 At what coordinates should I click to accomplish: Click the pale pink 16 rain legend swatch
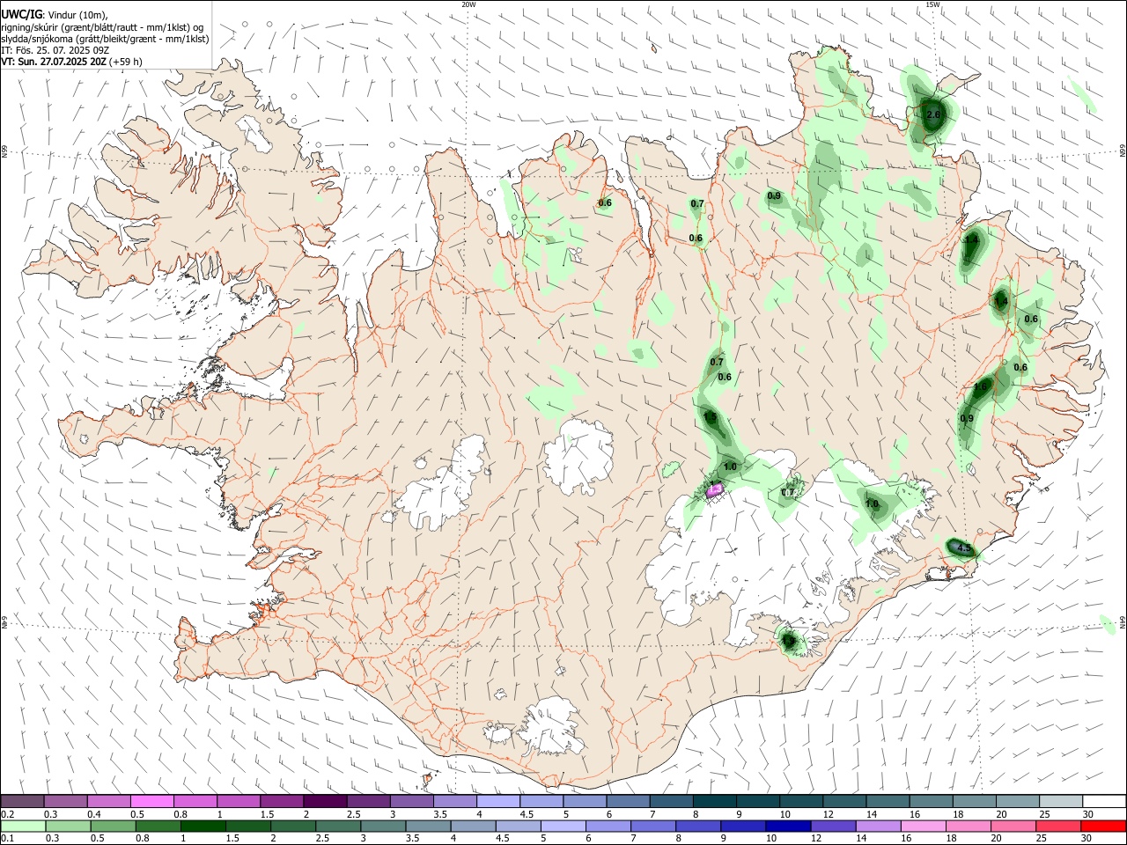(923, 826)
